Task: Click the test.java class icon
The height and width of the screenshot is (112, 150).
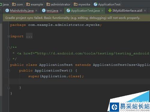Action: click(x=44, y=10)
